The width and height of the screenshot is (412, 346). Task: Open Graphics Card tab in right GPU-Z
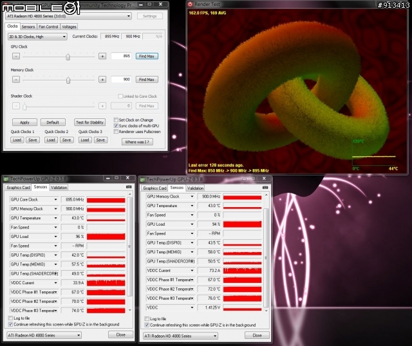[154, 188]
